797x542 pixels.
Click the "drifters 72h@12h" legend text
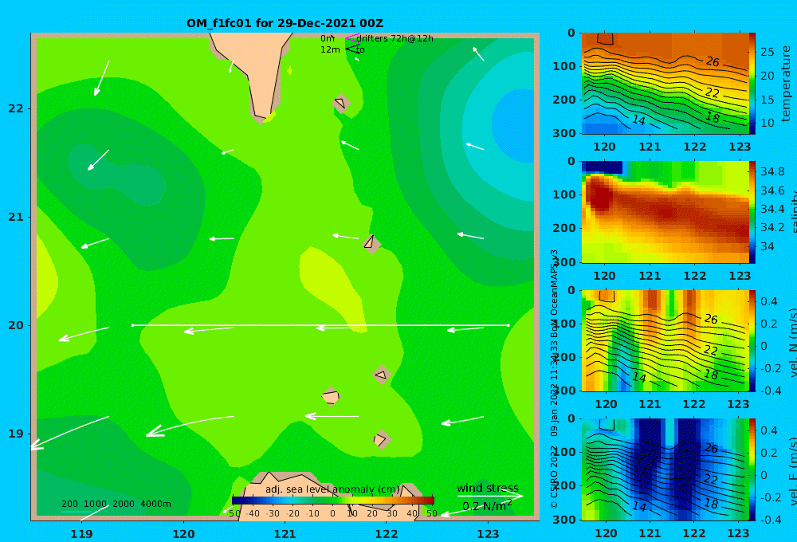[x=395, y=38]
